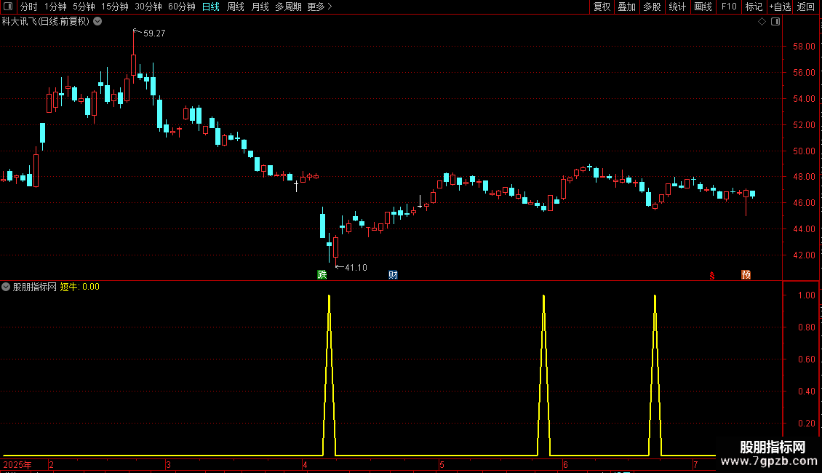Click the 2025年 date axis label
The image size is (822, 473).
17,464
